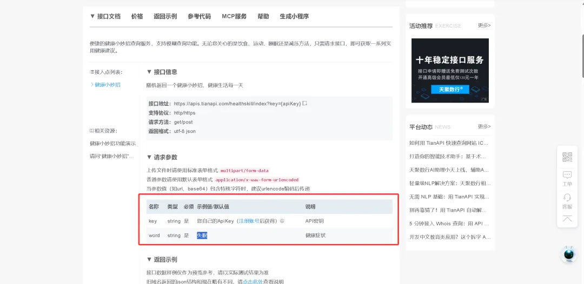The width and height of the screenshot is (584, 284).
Task: Click the application/x-www-form-urlencoded code text
Action: 257,180
